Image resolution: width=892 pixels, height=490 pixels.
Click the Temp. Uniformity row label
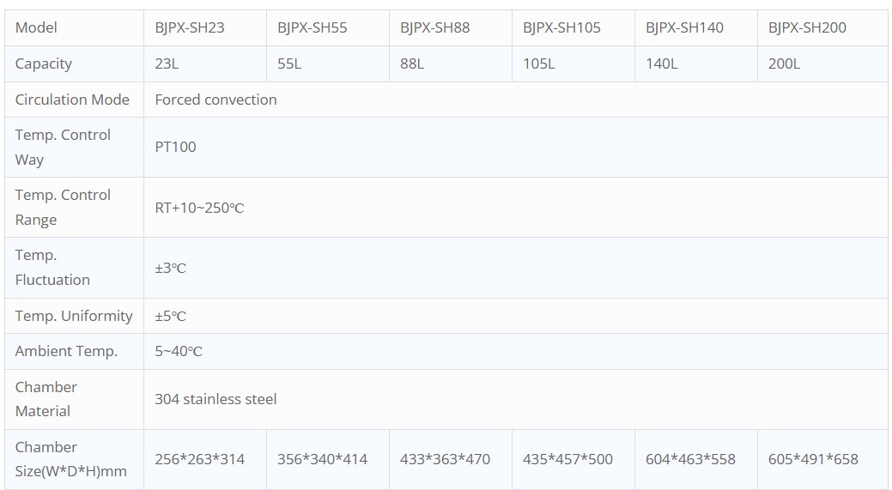pyautogui.click(x=74, y=316)
